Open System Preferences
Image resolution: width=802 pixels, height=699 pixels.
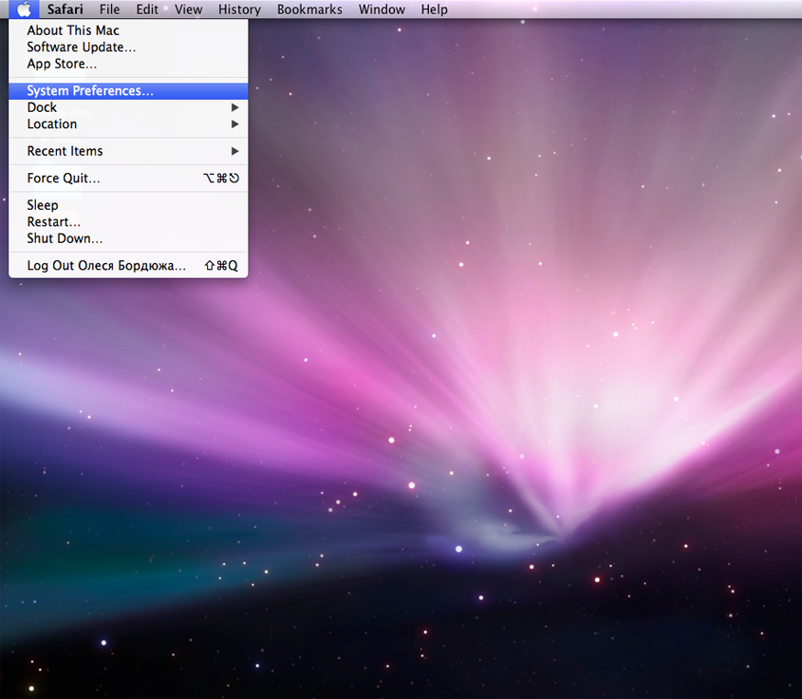coord(90,91)
